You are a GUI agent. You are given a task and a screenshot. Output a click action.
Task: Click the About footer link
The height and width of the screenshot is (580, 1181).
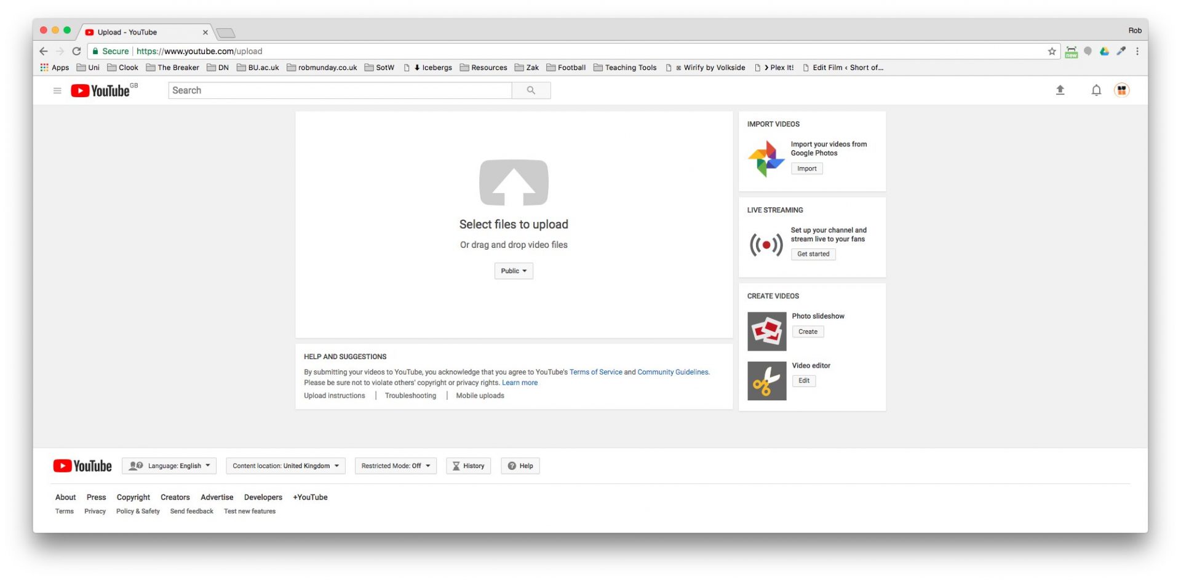tap(66, 497)
